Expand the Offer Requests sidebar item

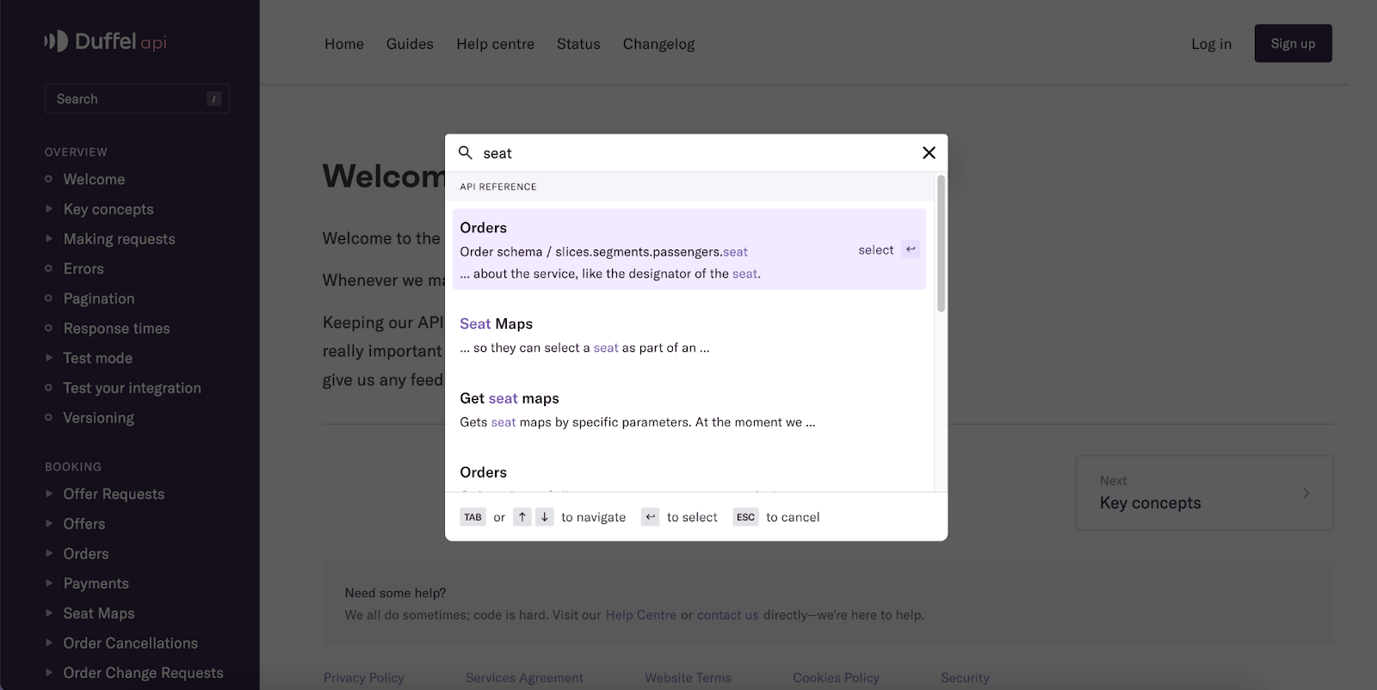click(49, 494)
